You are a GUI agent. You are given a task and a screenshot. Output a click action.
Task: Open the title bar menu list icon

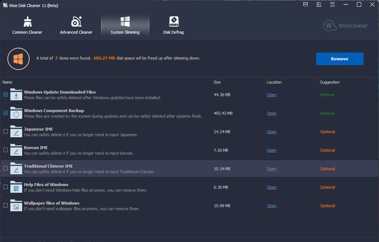pyautogui.click(x=332, y=4)
